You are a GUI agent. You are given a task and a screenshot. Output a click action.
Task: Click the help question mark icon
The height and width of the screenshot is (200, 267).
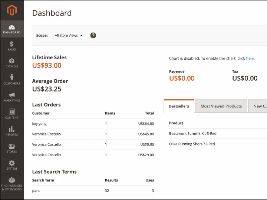93,36
